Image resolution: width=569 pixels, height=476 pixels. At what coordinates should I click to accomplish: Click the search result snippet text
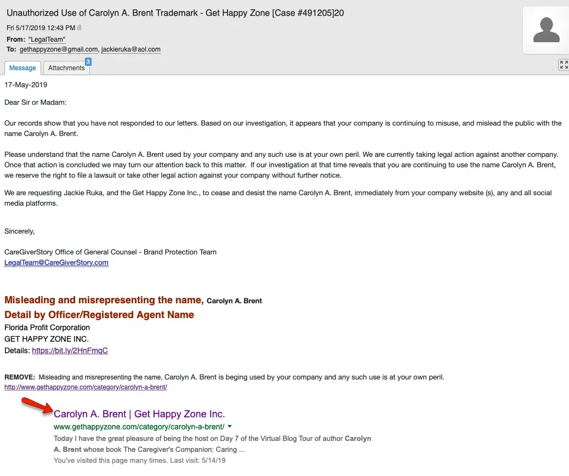point(212,444)
